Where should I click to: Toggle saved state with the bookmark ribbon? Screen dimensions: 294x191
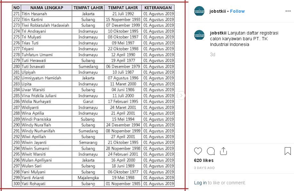click(x=287, y=151)
